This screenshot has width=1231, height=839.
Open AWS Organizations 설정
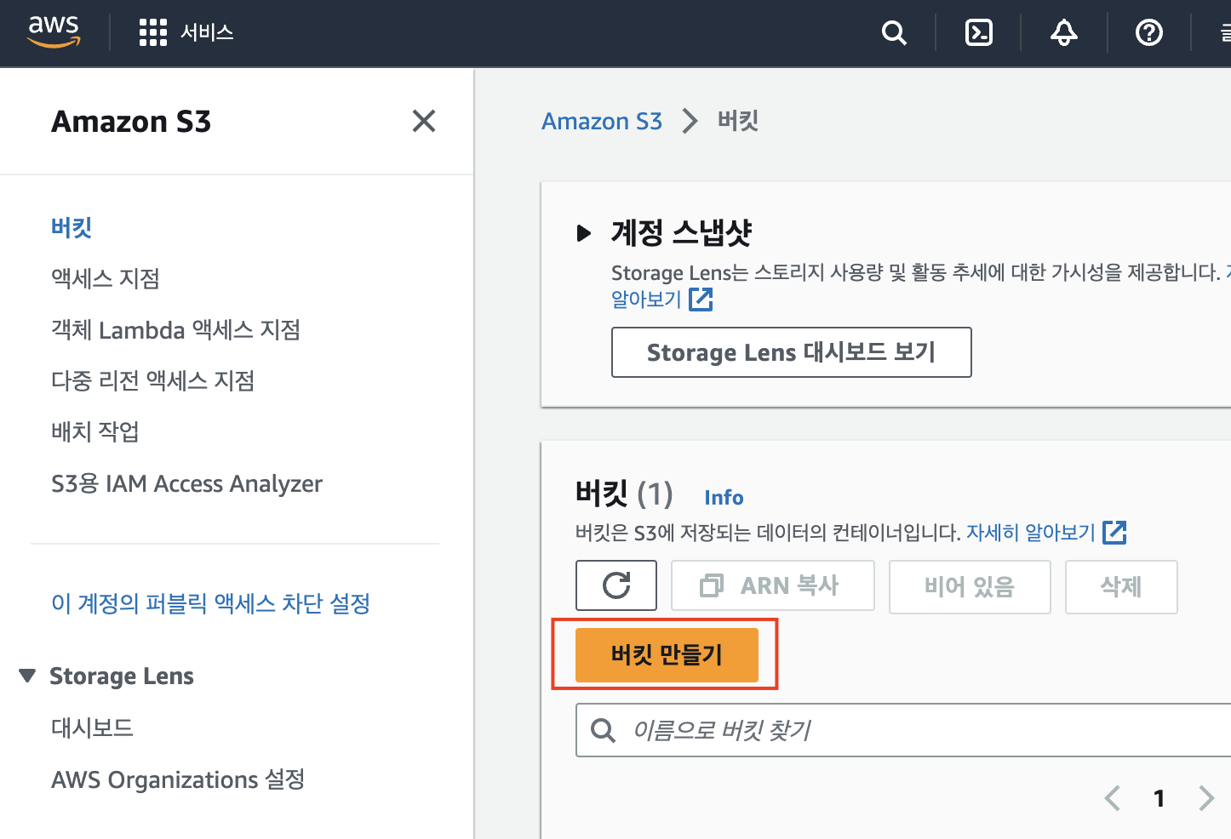tap(178, 779)
